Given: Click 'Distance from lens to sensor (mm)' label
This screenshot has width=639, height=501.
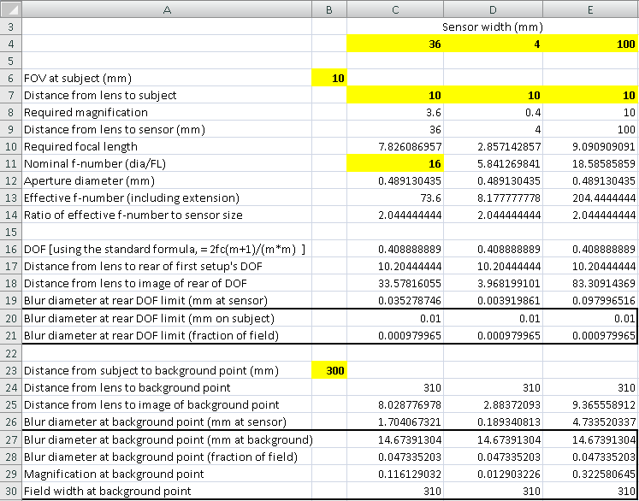Looking at the screenshot, I should [x=114, y=130].
